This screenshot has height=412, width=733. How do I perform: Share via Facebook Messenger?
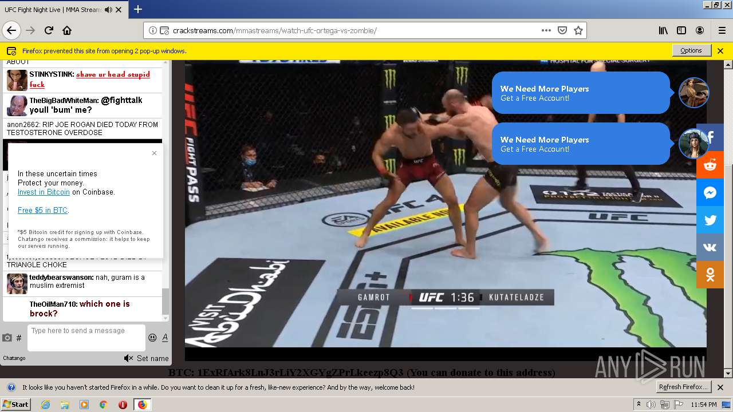tap(710, 193)
